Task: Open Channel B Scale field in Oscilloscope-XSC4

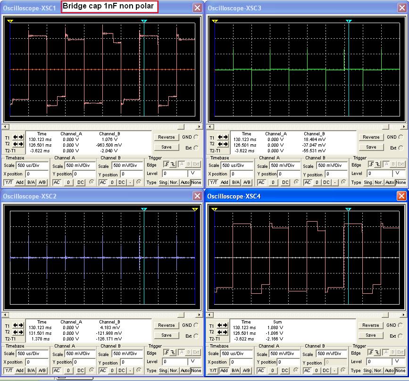Action: (x=332, y=354)
